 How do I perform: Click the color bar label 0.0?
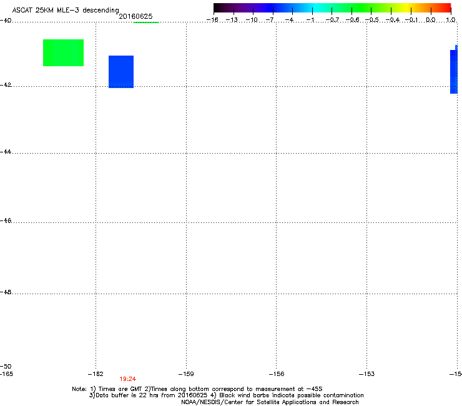431,20
